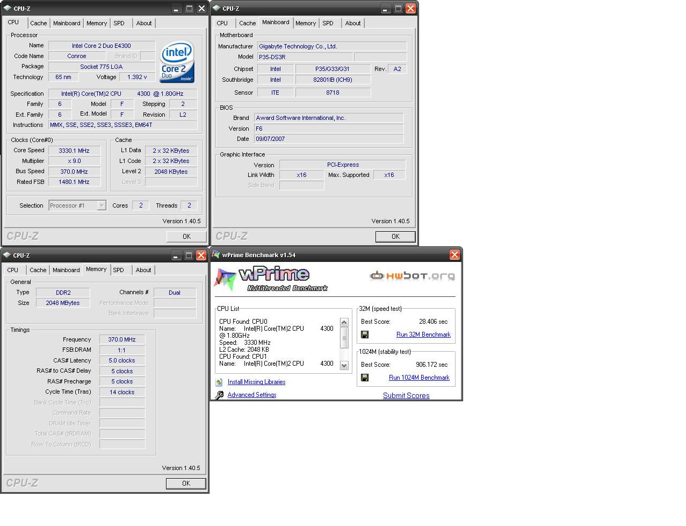Image resolution: width=686 pixels, height=526 pixels.
Task: Click the wPrime title bar icon
Action: (216, 254)
